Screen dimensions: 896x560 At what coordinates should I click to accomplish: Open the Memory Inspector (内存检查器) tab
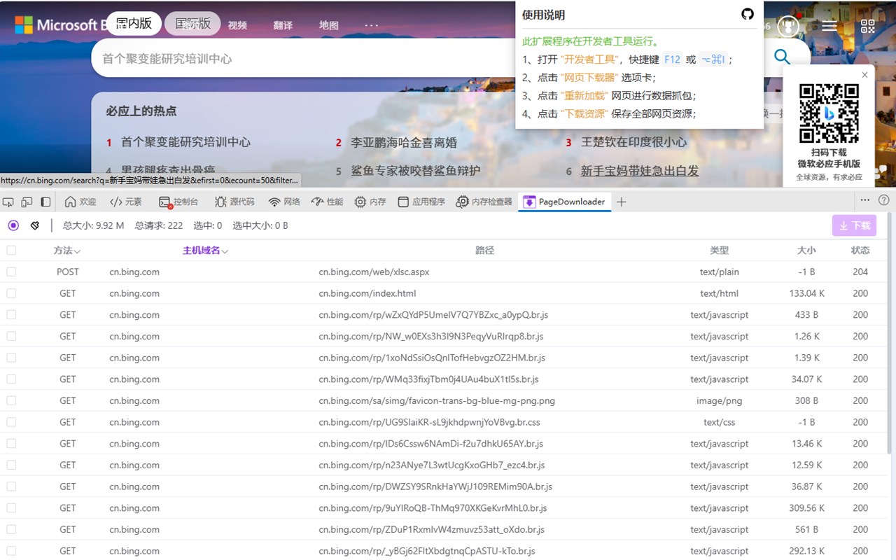(484, 202)
